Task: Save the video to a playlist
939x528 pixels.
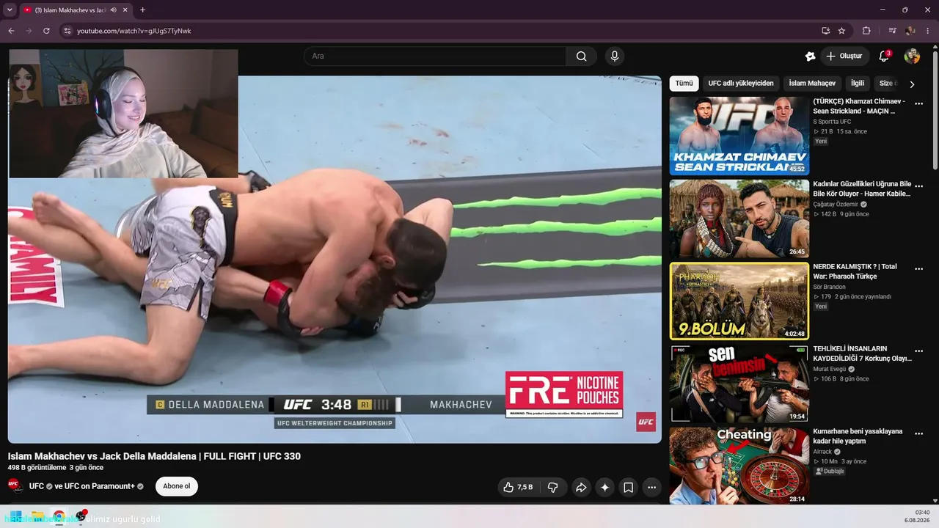Action: pos(629,487)
